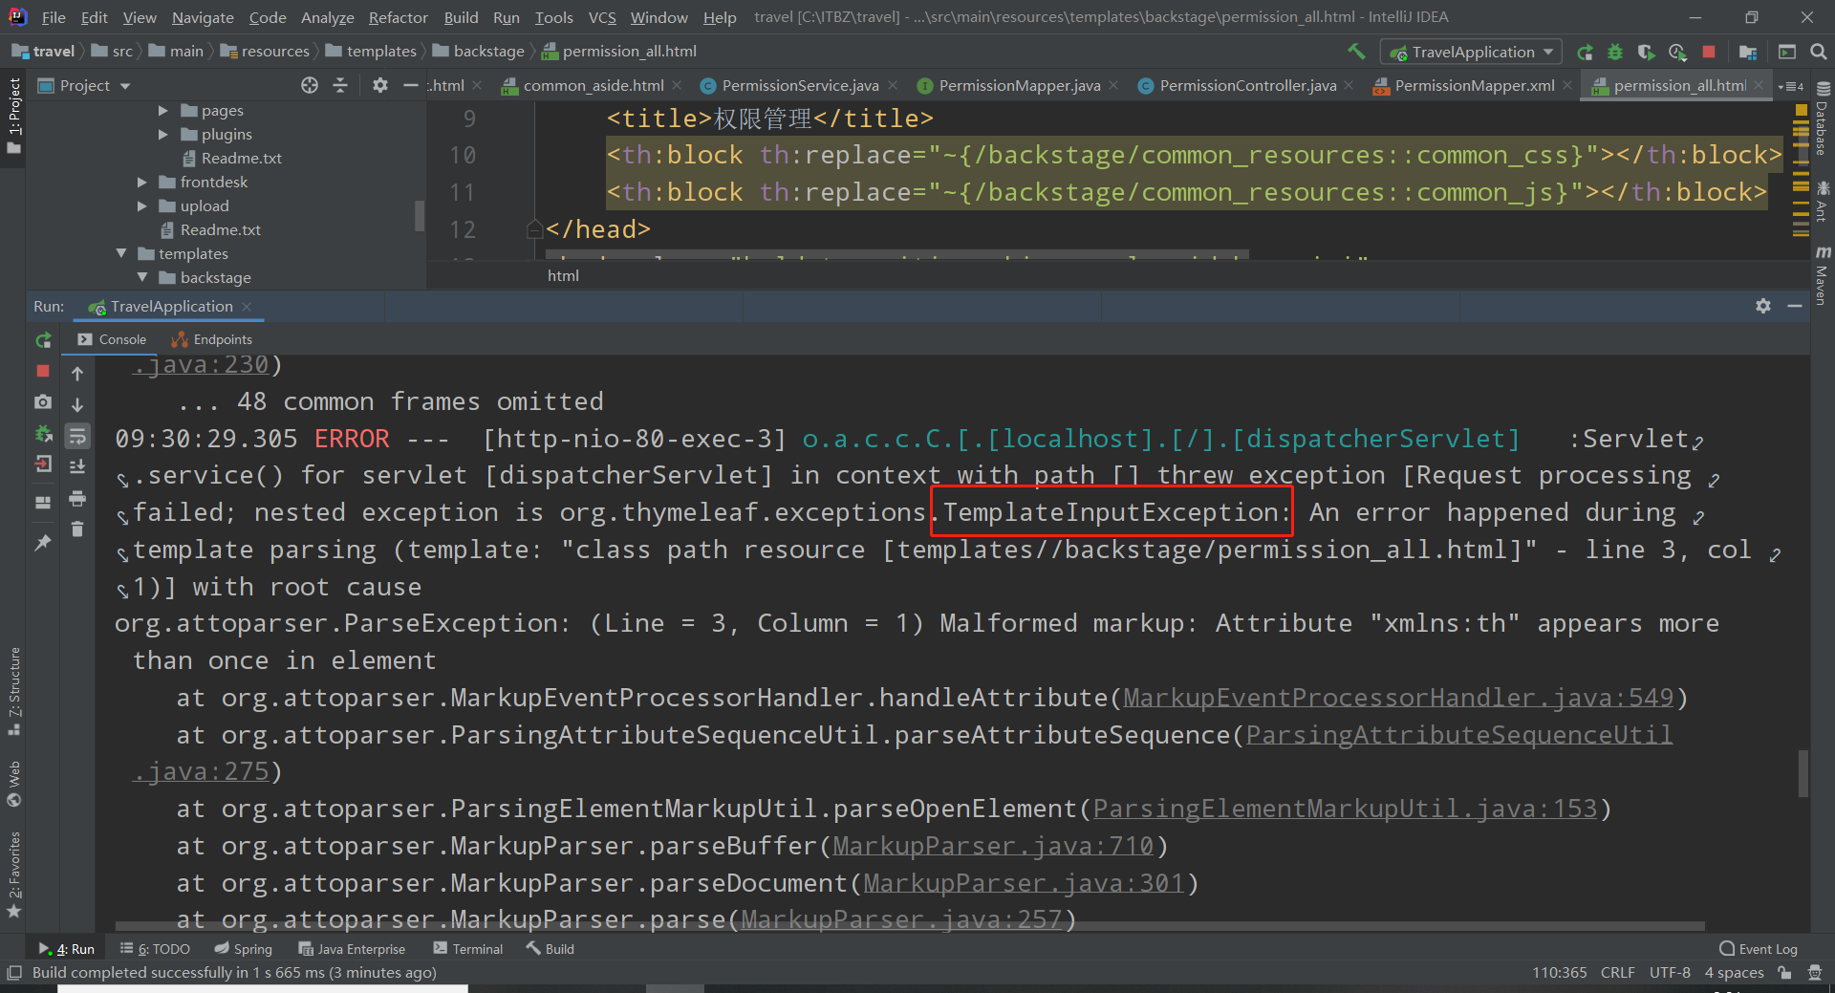The image size is (1835, 993).
Task: Click the console vertical scrollbar thumb
Action: coord(1803,773)
